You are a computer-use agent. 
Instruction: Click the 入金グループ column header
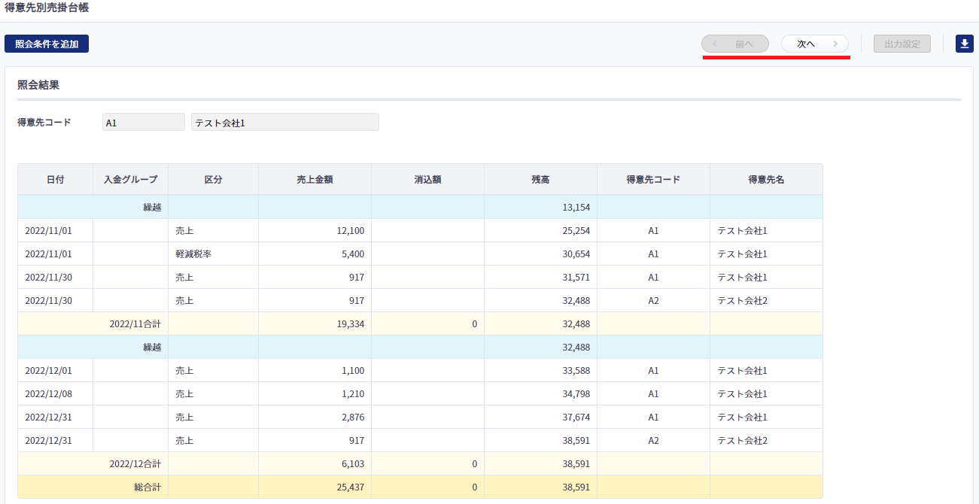(130, 179)
